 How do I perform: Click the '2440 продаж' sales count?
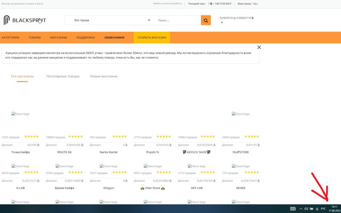pyautogui.click(x=231, y=137)
